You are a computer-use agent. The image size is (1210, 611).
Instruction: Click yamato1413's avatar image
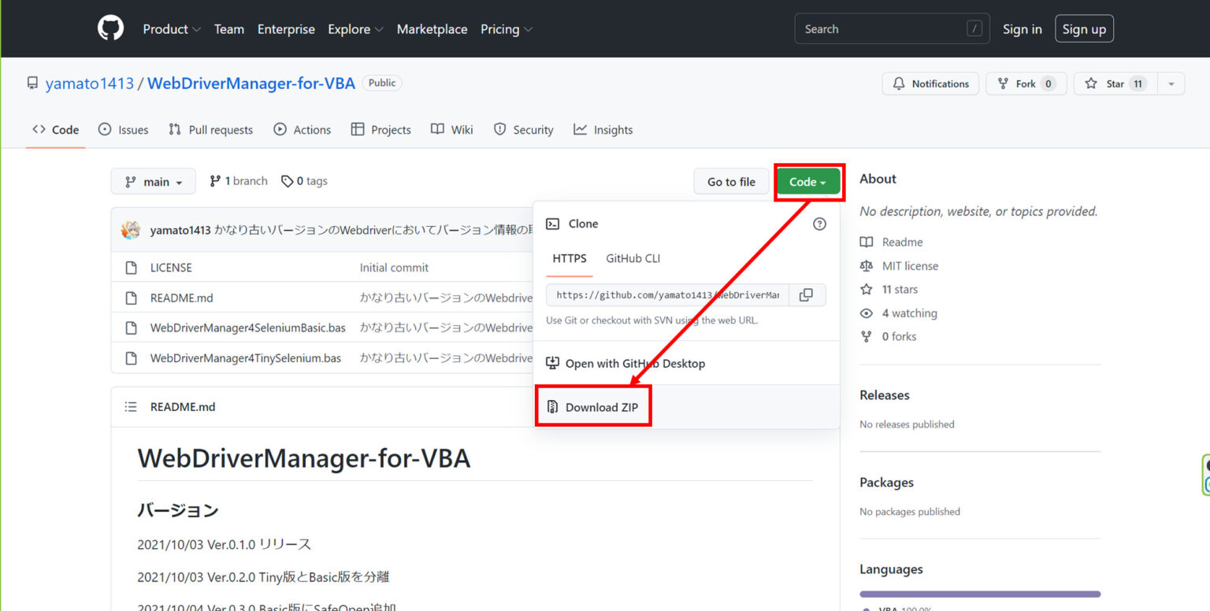[131, 231]
